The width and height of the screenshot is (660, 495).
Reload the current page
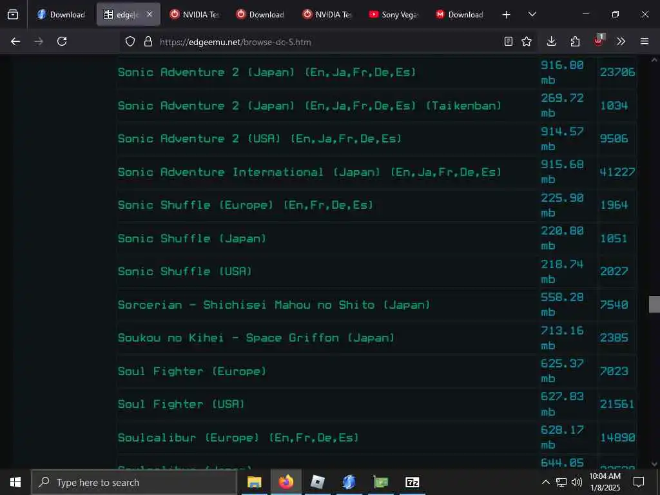(x=62, y=41)
